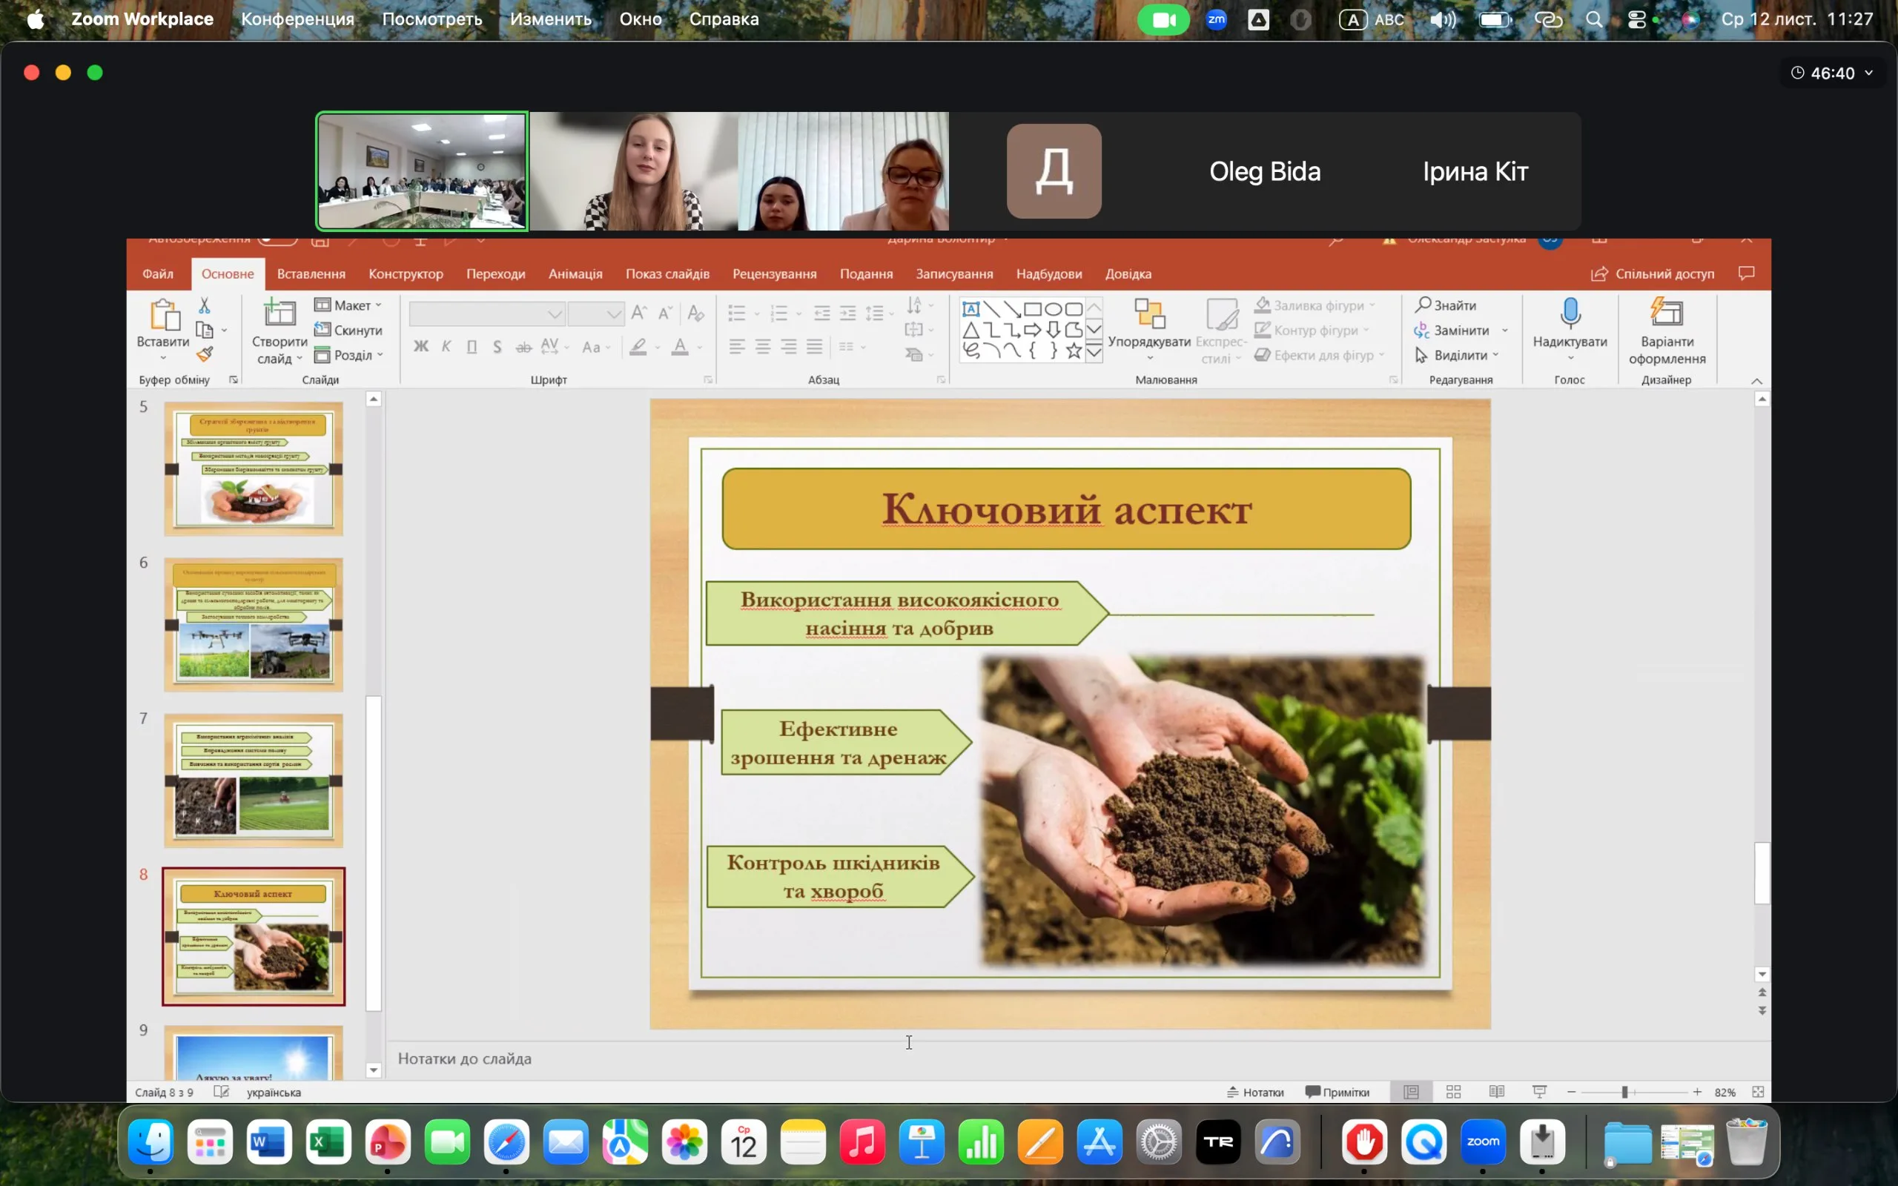Start slideshow from status bar icon
The image size is (1898, 1186).
(x=1539, y=1092)
